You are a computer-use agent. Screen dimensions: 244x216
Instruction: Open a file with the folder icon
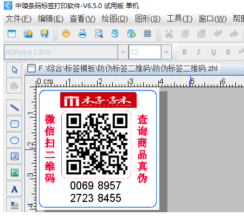[x=28, y=34]
